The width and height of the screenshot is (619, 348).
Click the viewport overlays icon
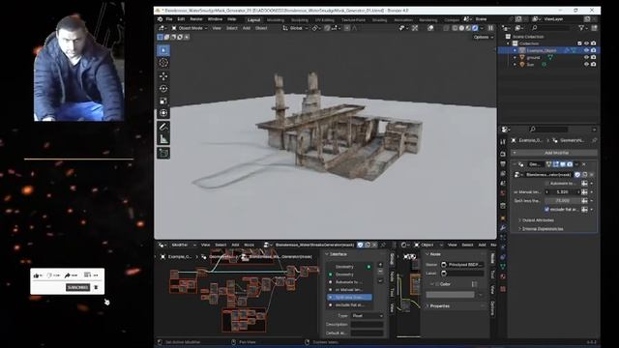pyautogui.click(x=430, y=28)
